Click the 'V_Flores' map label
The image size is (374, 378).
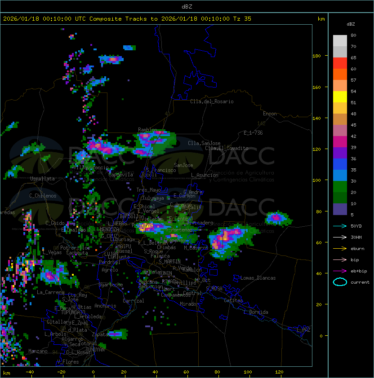68,362
